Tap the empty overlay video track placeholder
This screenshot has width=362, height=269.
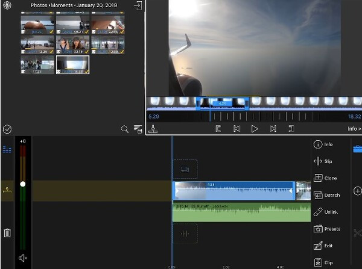point(185,169)
